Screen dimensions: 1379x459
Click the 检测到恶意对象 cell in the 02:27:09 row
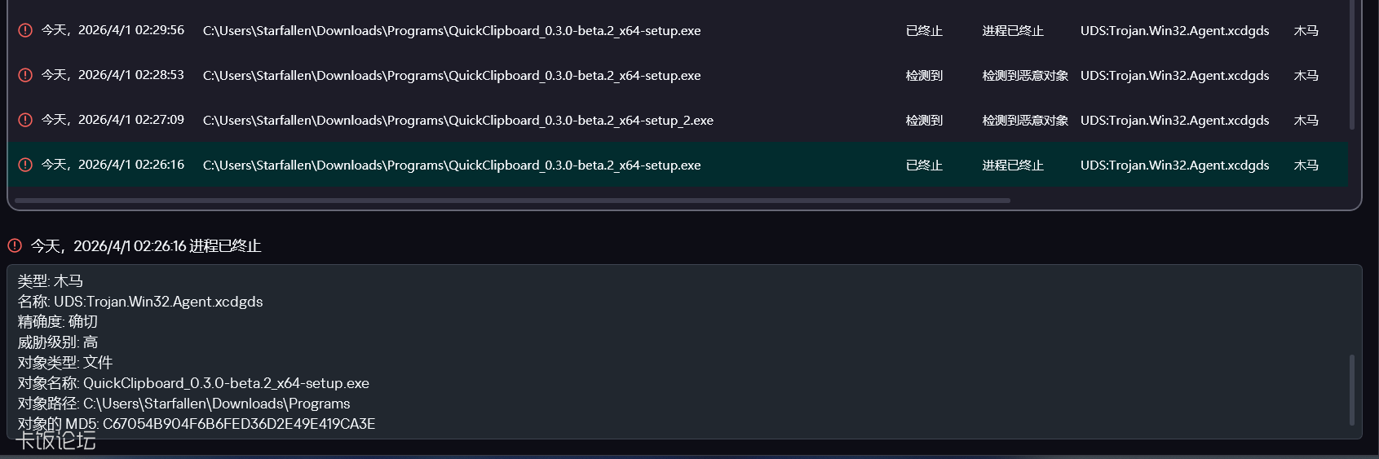tap(1025, 121)
